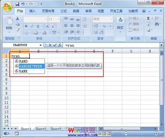Toggle Bold formatting button
Screen dimensions: 165x138
tap(26, 26)
